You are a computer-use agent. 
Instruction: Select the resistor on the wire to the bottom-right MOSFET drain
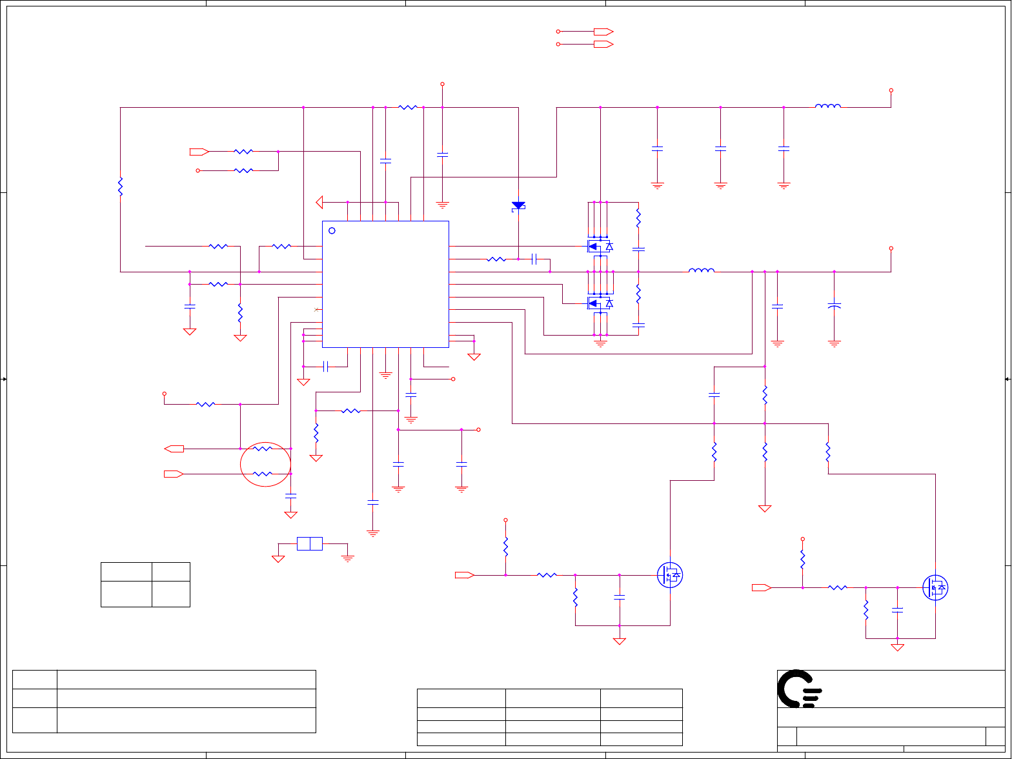click(x=828, y=452)
